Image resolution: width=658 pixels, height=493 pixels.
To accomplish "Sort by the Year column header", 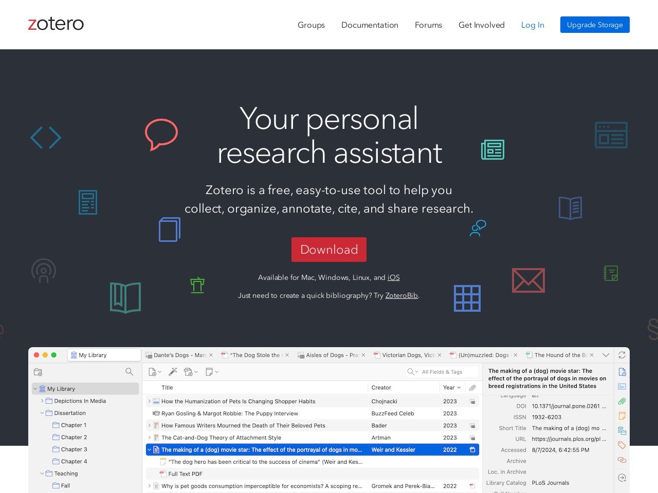I will pyautogui.click(x=452, y=388).
